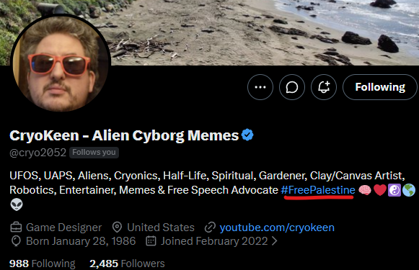The width and height of the screenshot is (419, 270).
Task: Expand Joined February 2022 chevron arrow
Action: coord(275,241)
